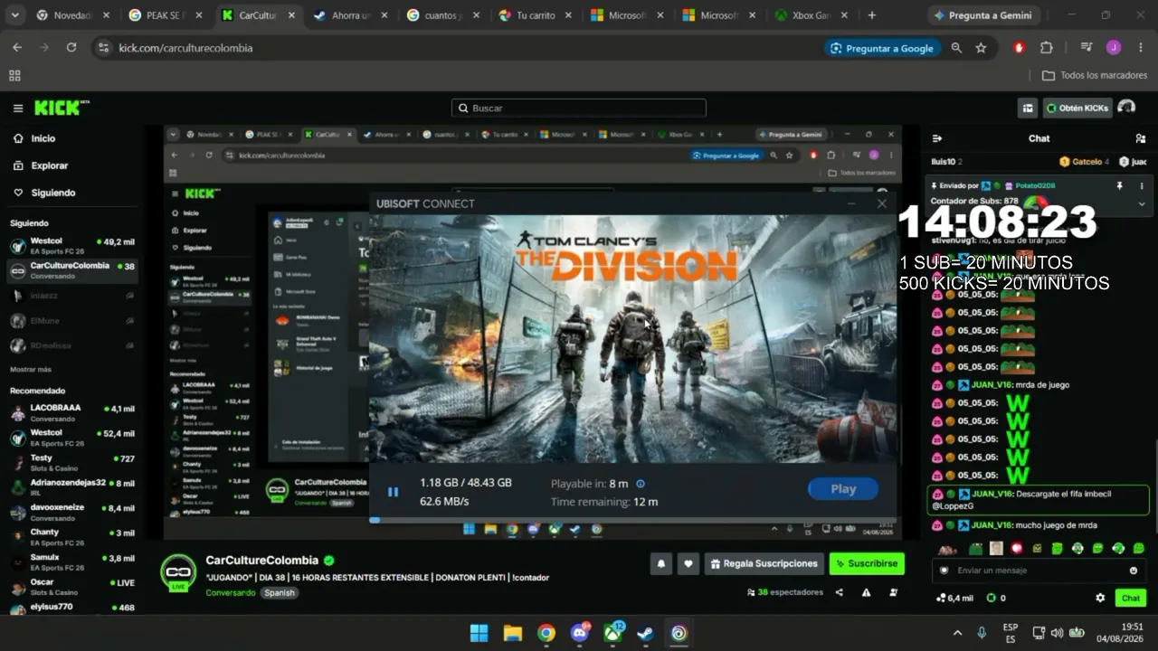Show hidden system tray icons
The height and width of the screenshot is (651, 1158).
(959, 633)
